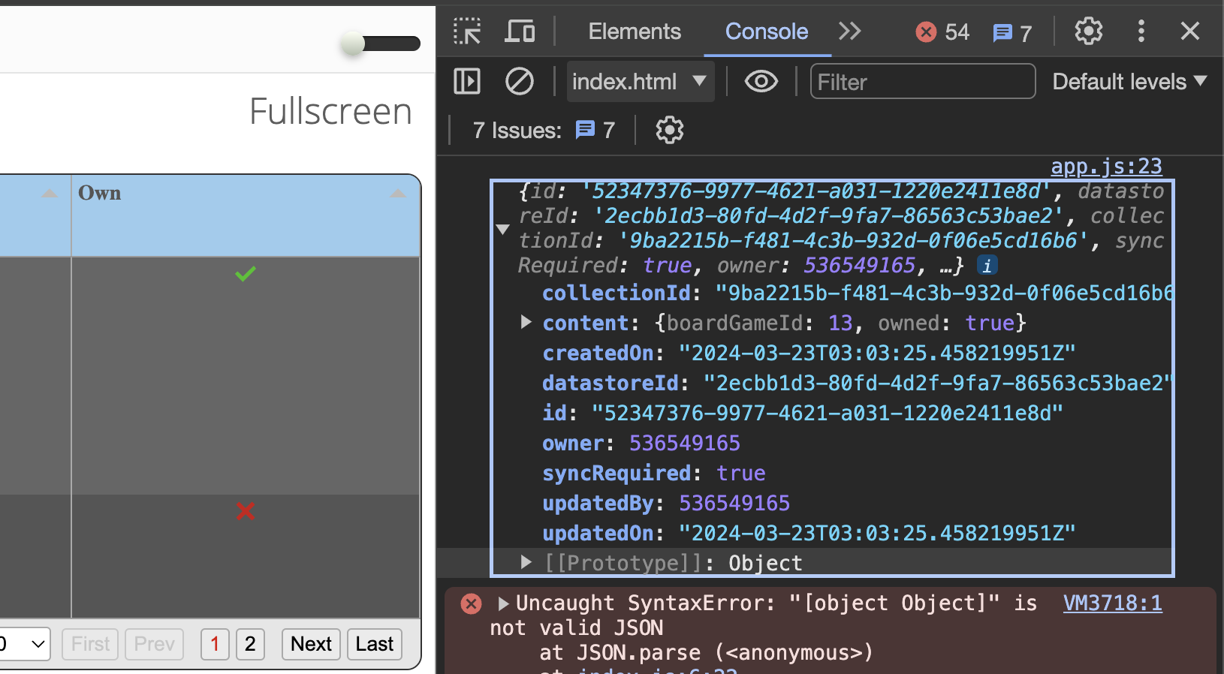Open the 7 Issues link
The image size is (1224, 674).
544,131
